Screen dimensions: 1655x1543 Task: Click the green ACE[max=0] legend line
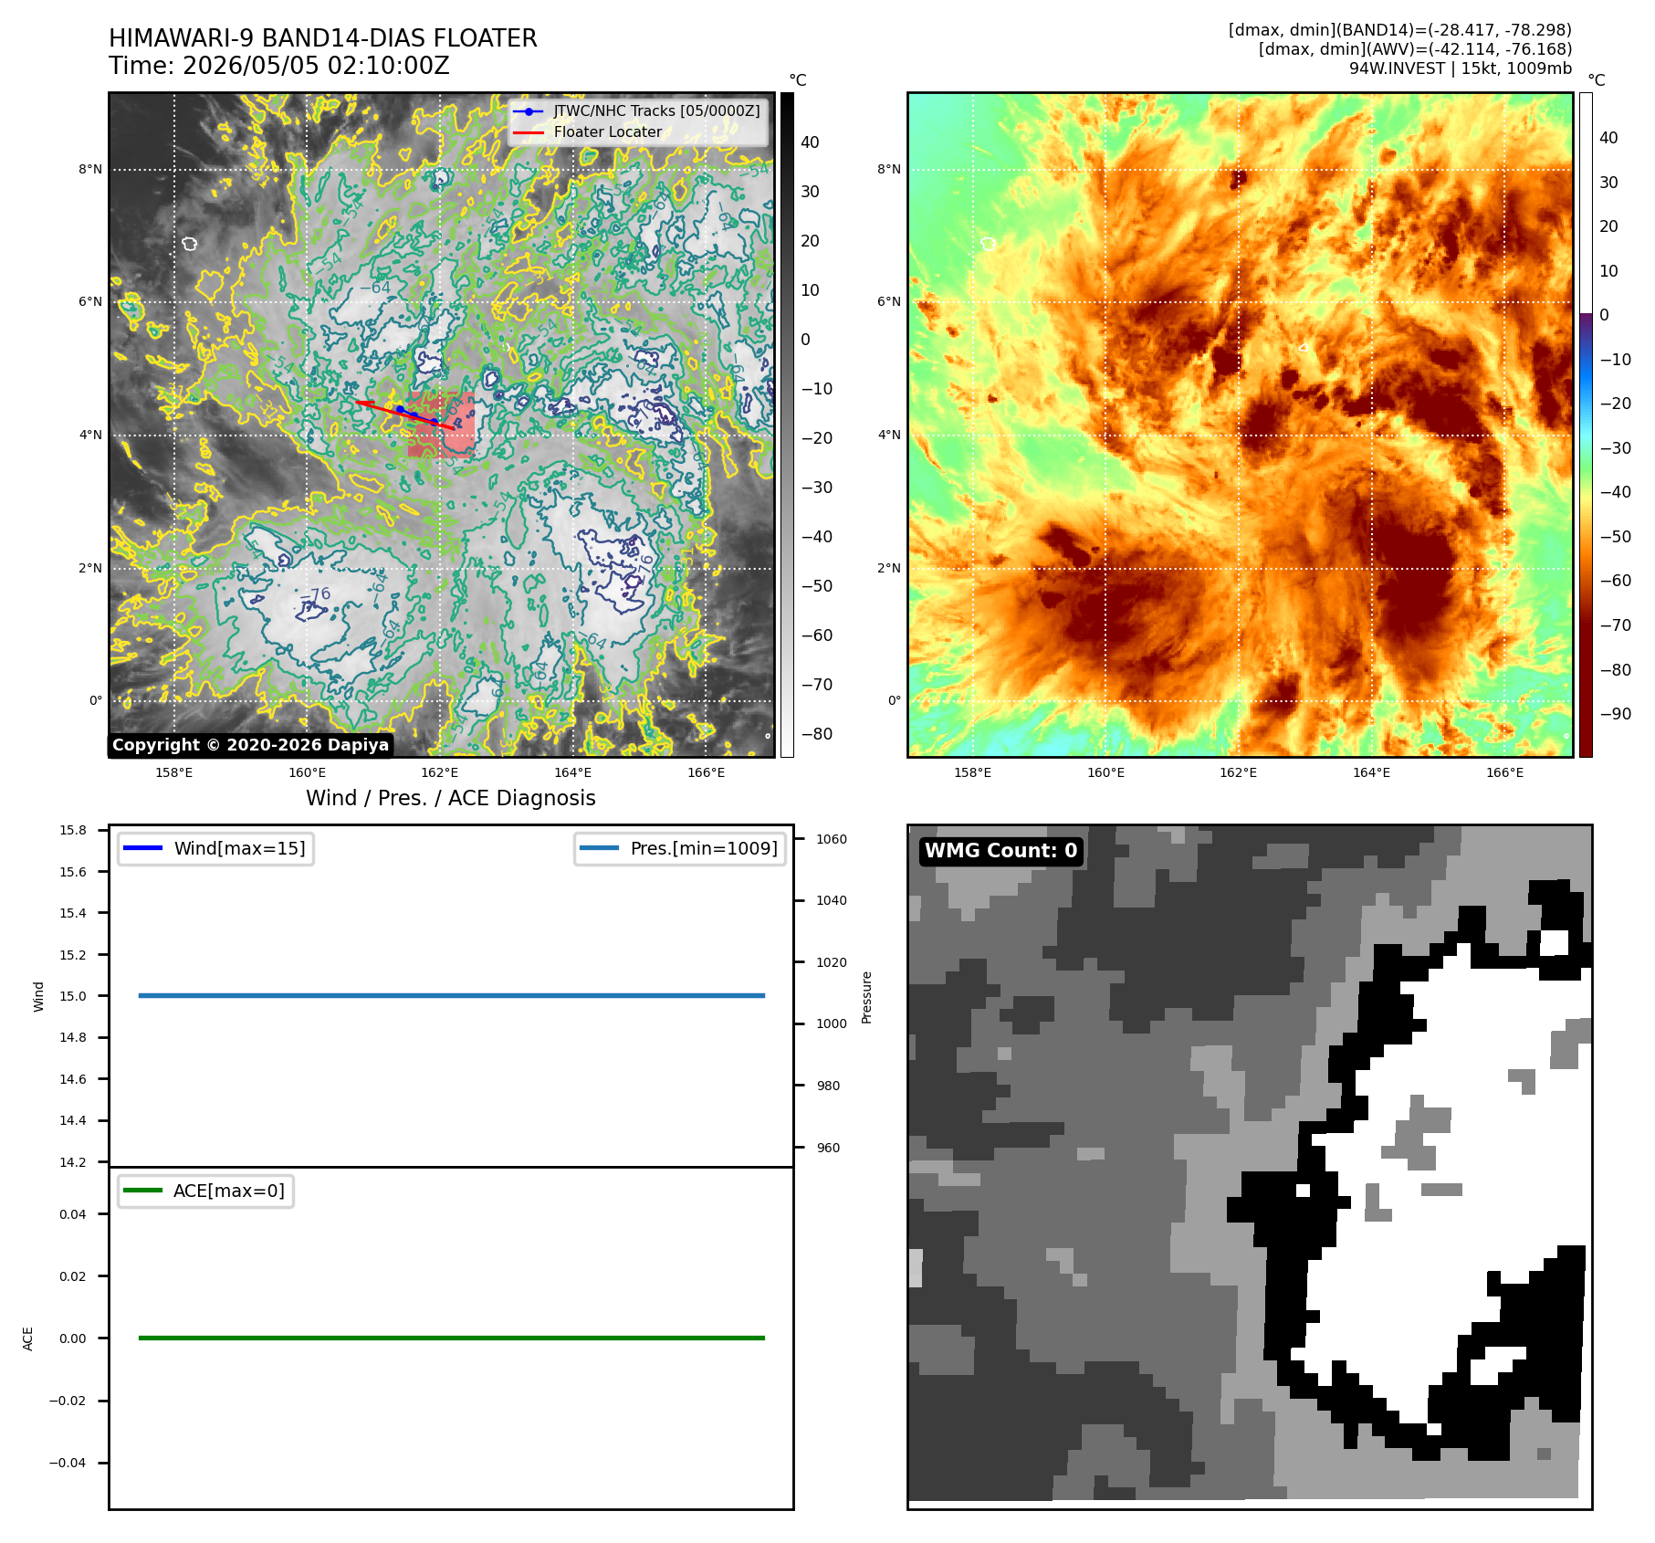(142, 1191)
